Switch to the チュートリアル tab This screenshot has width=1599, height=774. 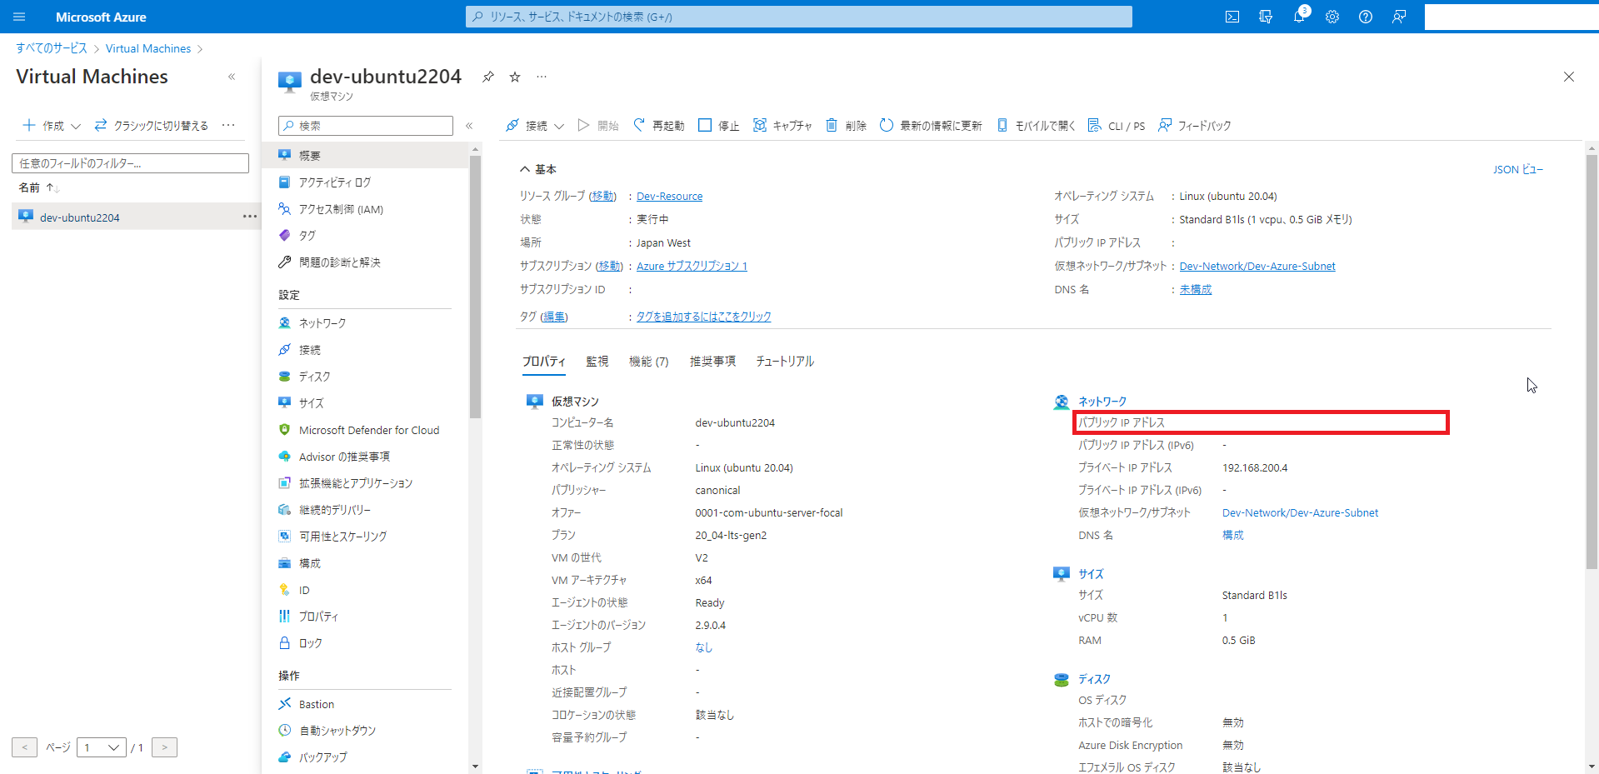[785, 362]
